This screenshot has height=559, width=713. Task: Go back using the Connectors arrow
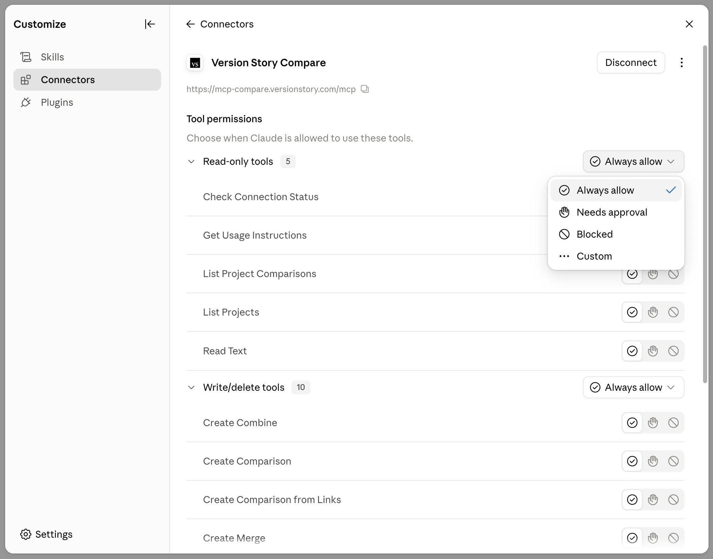pos(191,24)
